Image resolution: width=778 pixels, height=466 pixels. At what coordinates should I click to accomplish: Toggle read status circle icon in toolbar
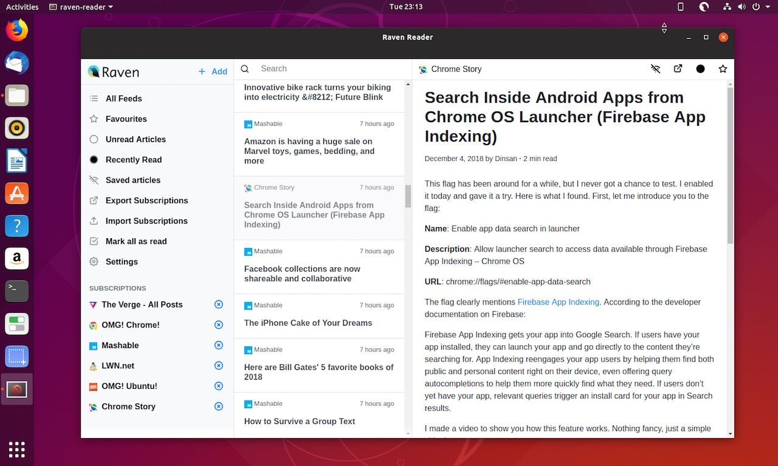point(700,69)
